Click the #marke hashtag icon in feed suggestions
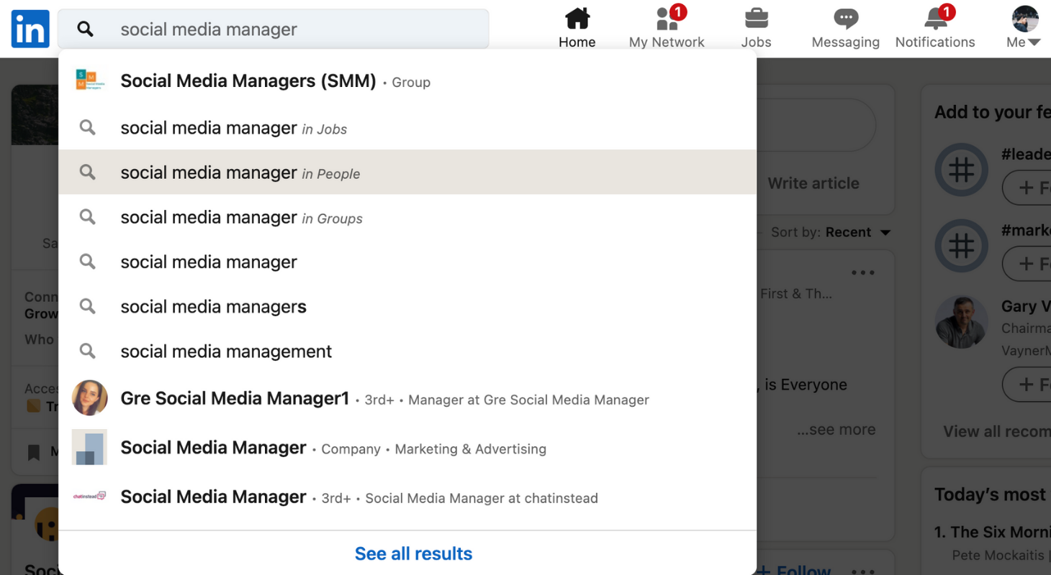The width and height of the screenshot is (1051, 575). pyautogui.click(x=961, y=247)
